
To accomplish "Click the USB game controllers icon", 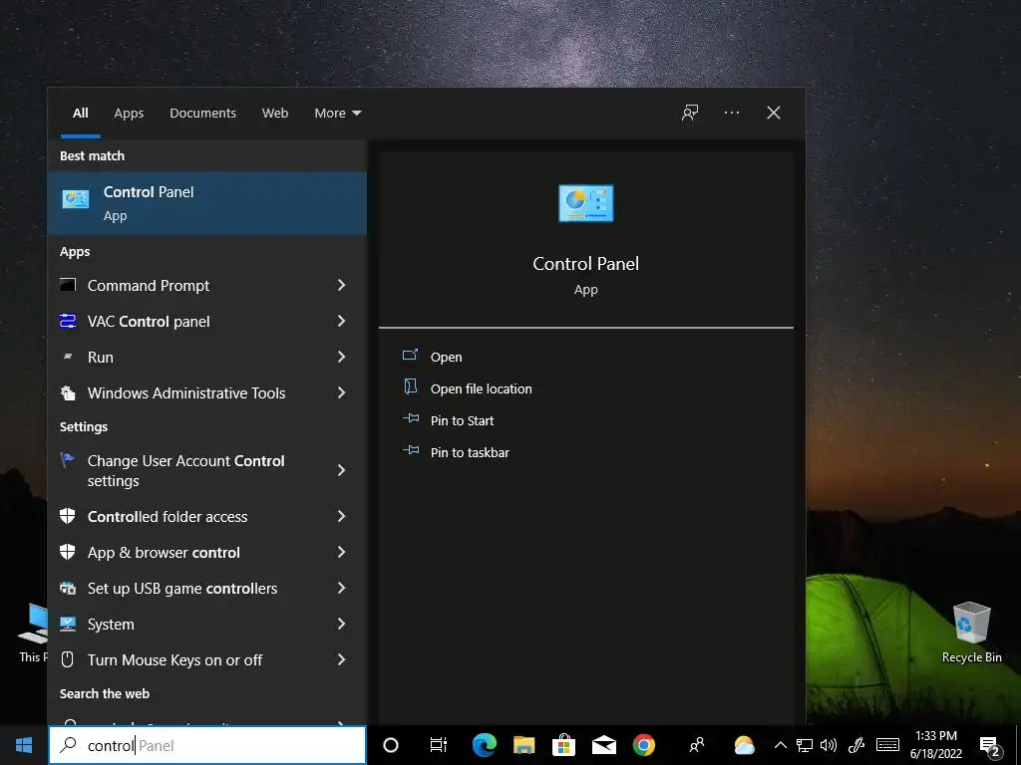I will [x=68, y=588].
